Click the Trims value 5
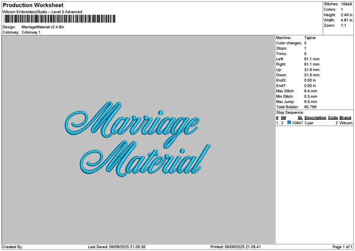 coord(305,54)
